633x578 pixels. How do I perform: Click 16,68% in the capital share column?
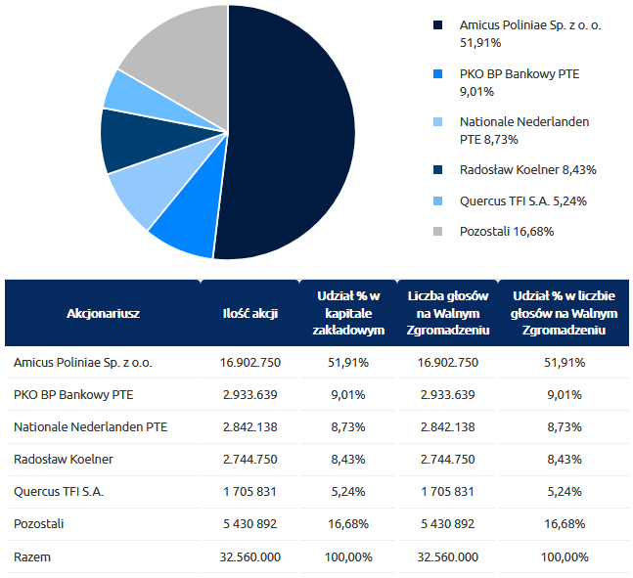coord(348,524)
